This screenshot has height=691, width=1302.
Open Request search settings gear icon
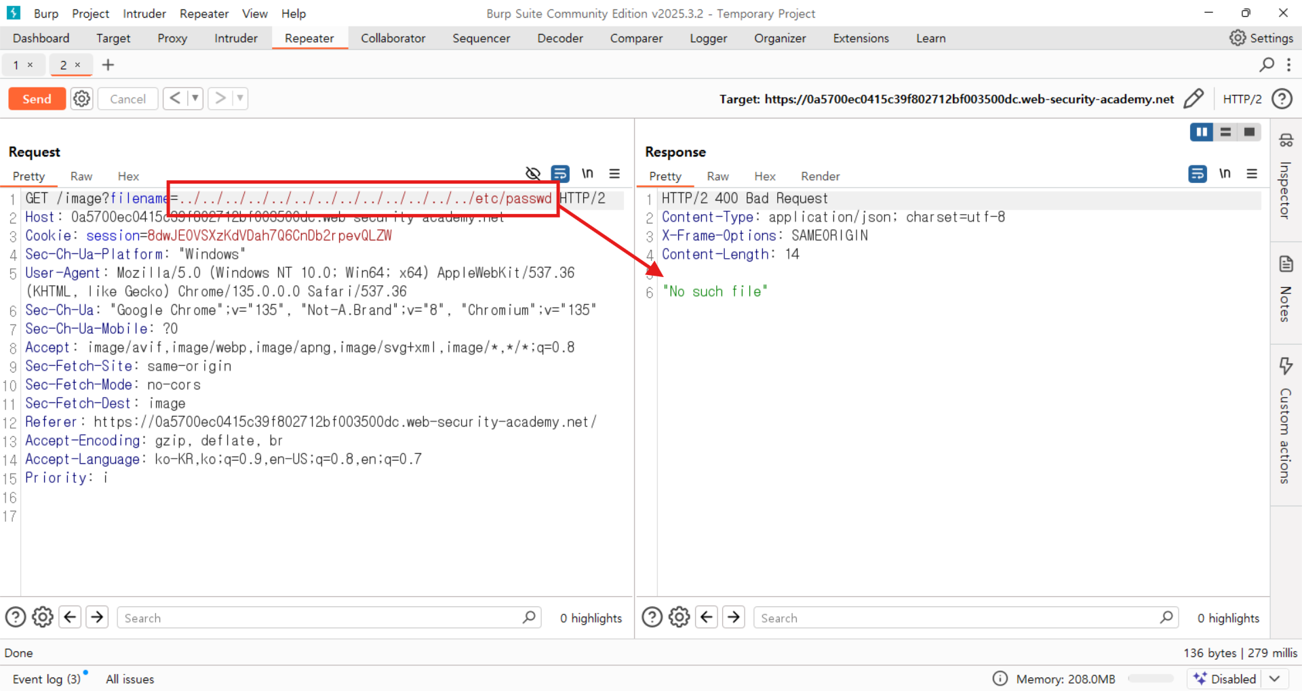[x=43, y=617]
